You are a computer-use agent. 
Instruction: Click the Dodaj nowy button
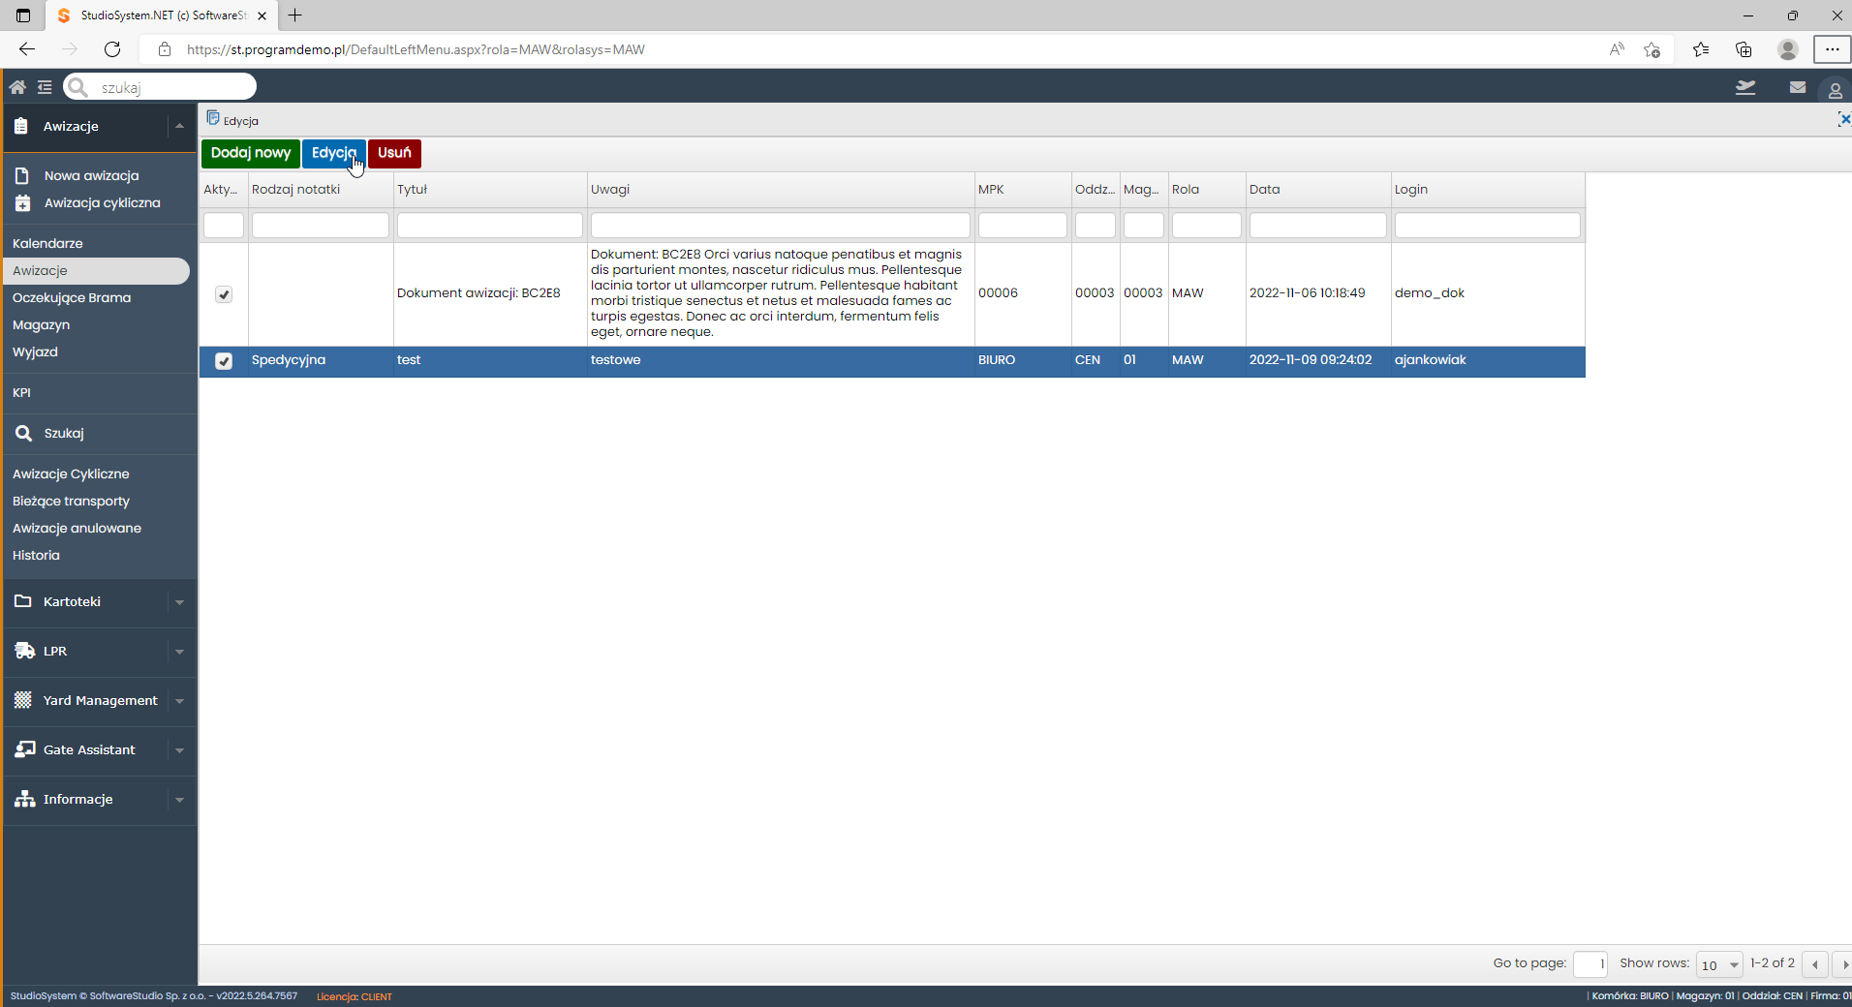[251, 153]
